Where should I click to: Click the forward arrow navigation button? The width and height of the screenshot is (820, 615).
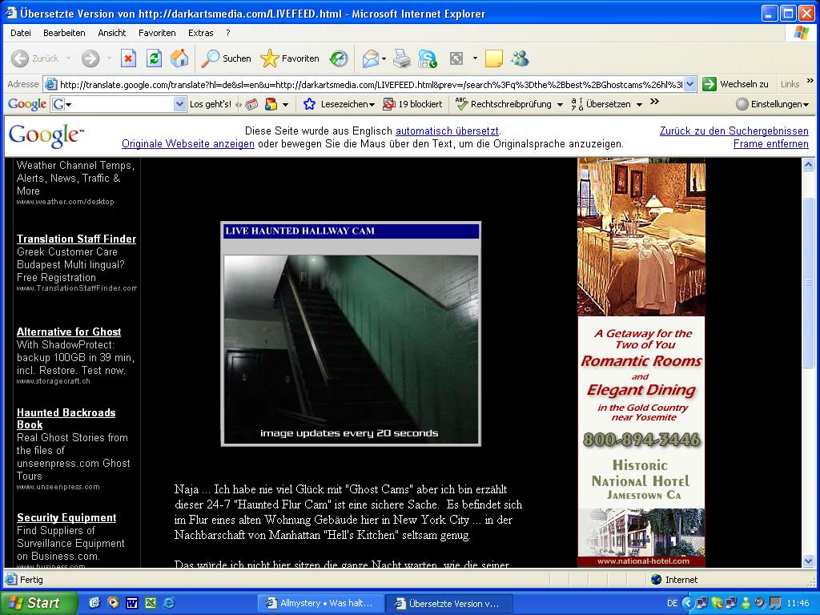pos(90,58)
